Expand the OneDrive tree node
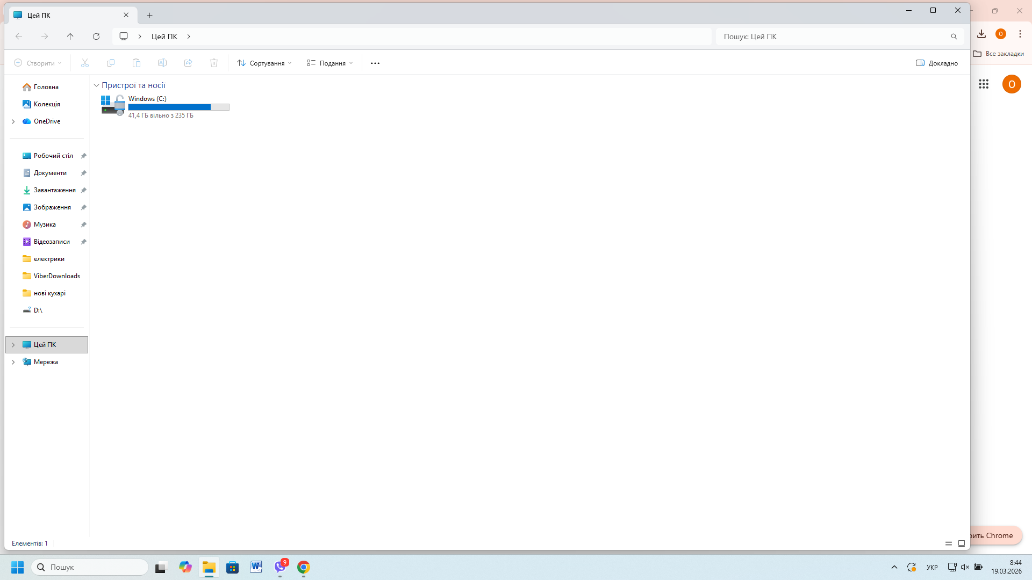Image resolution: width=1032 pixels, height=580 pixels. pos(13,121)
